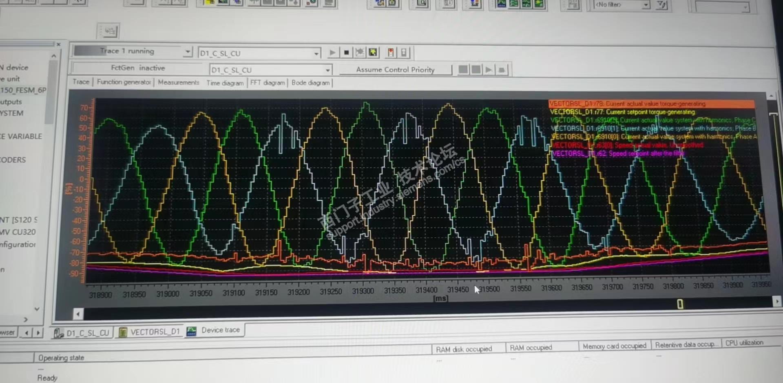
Task: Select the E VARIABLE tree item
Action: [21, 136]
